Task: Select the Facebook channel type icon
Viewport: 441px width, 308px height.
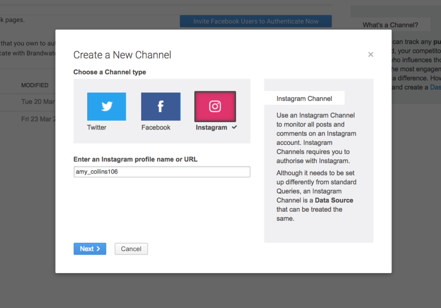Action: 161,106
